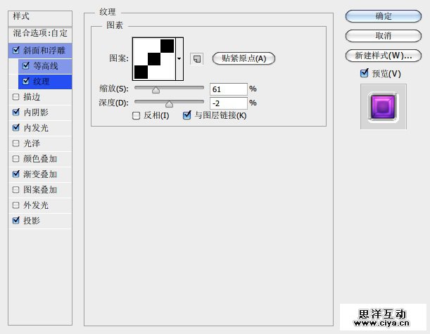The width and height of the screenshot is (430, 334).
Task: Uncheck the 等高线 checkbox
Action: (x=26, y=65)
